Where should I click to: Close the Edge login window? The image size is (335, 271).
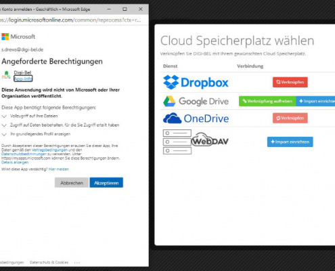click(x=141, y=9)
